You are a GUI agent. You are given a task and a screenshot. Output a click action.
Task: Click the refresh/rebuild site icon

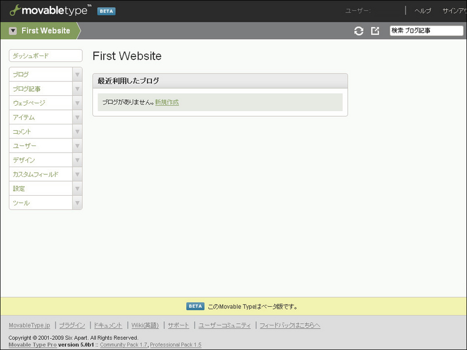[x=358, y=31]
